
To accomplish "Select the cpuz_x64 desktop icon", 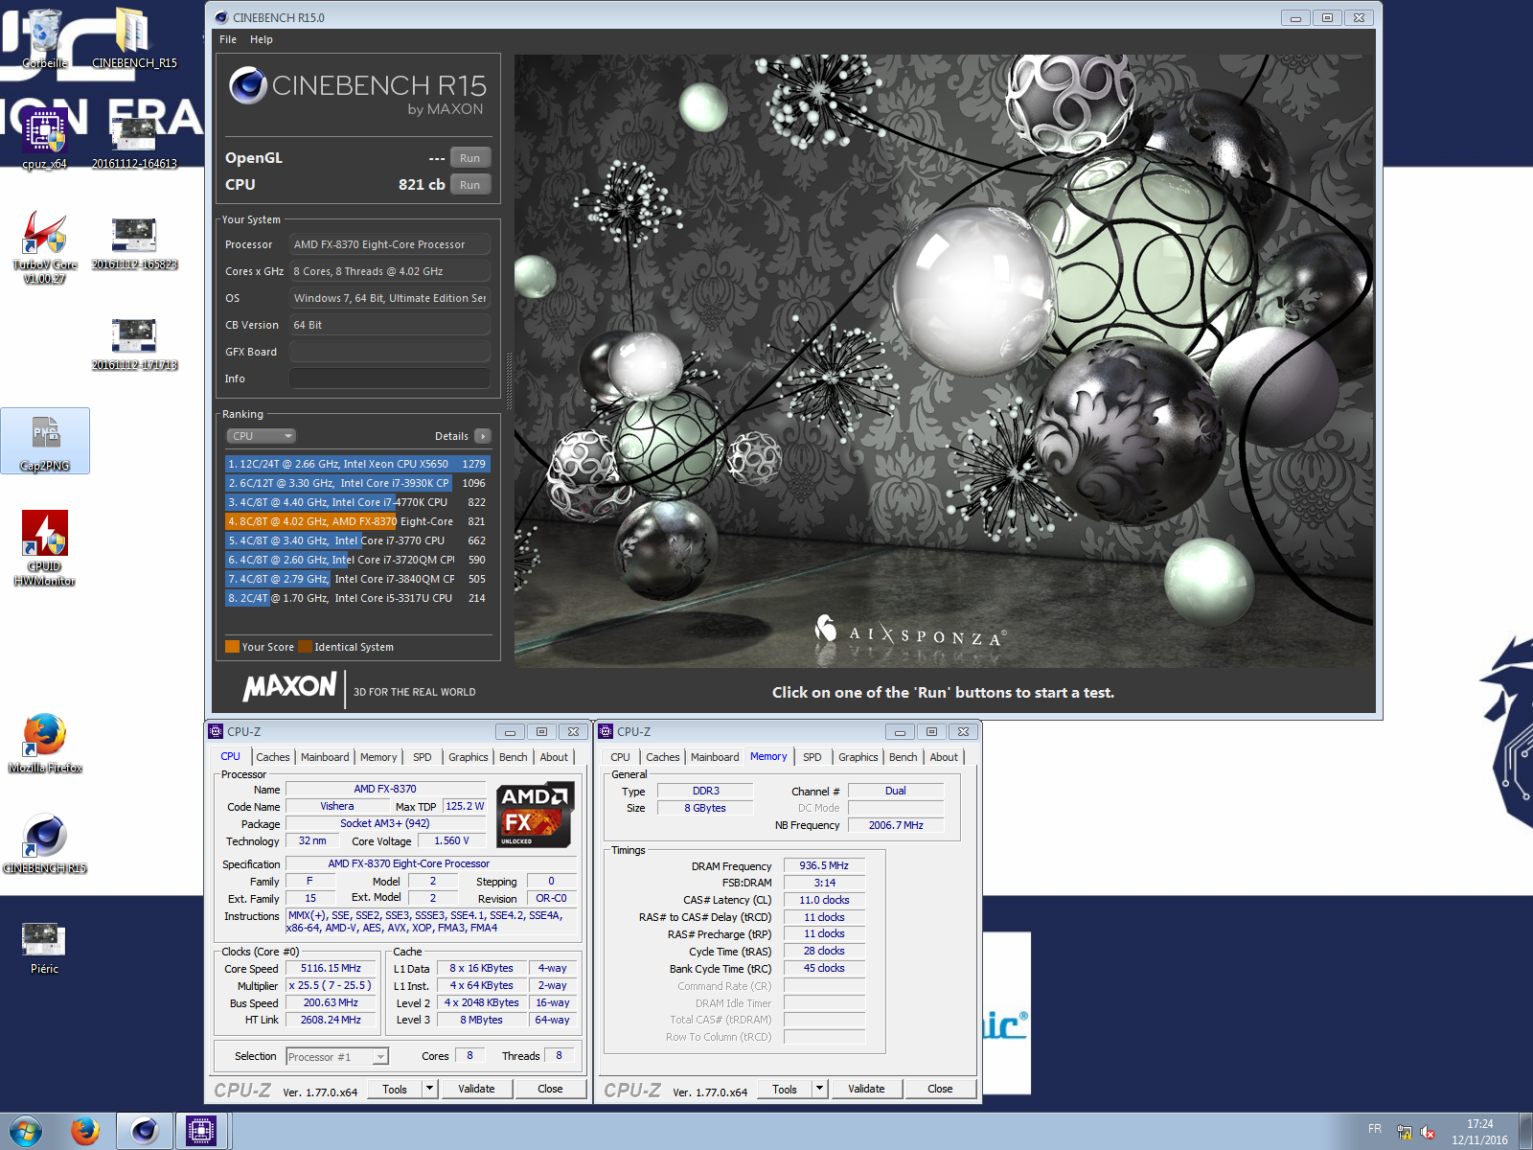I will point(45,137).
